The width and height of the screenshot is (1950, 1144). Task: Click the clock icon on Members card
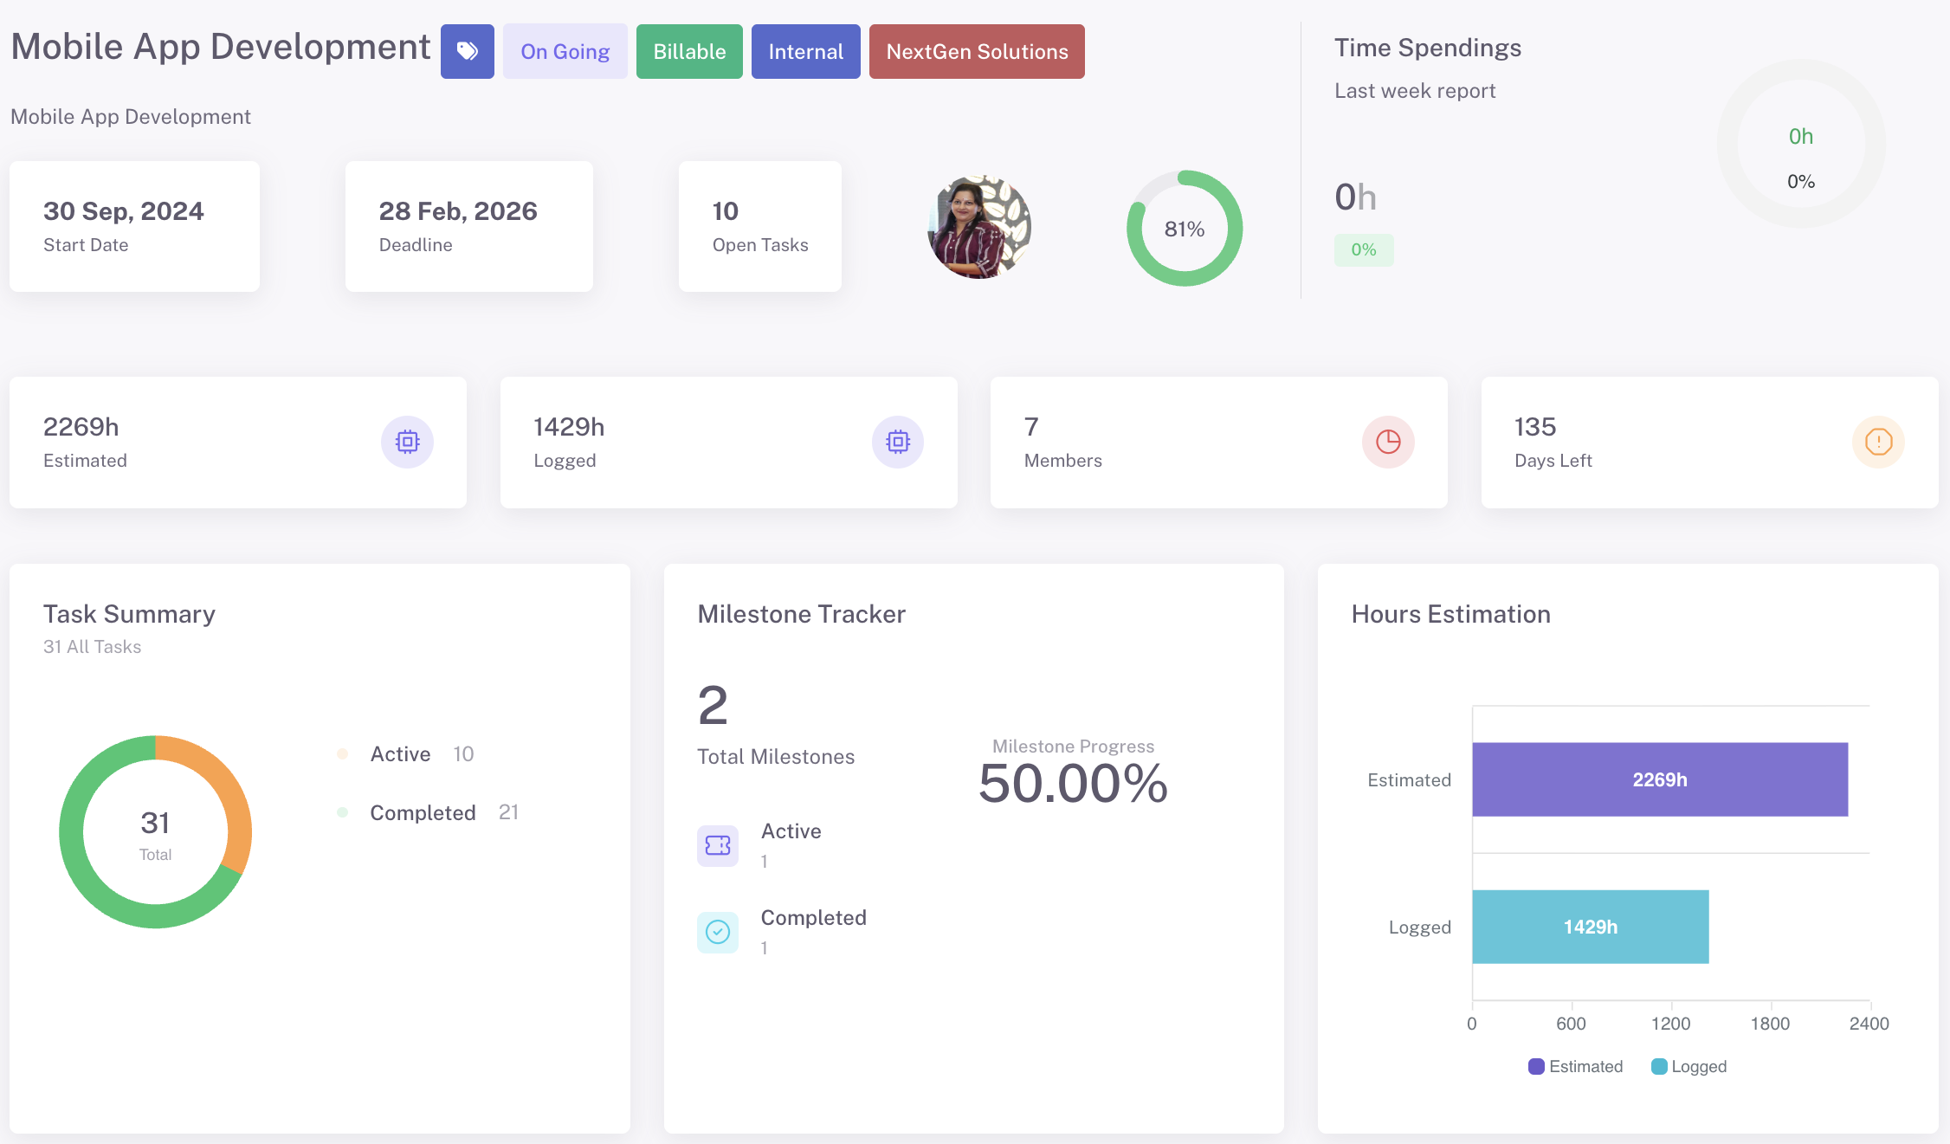point(1388,442)
